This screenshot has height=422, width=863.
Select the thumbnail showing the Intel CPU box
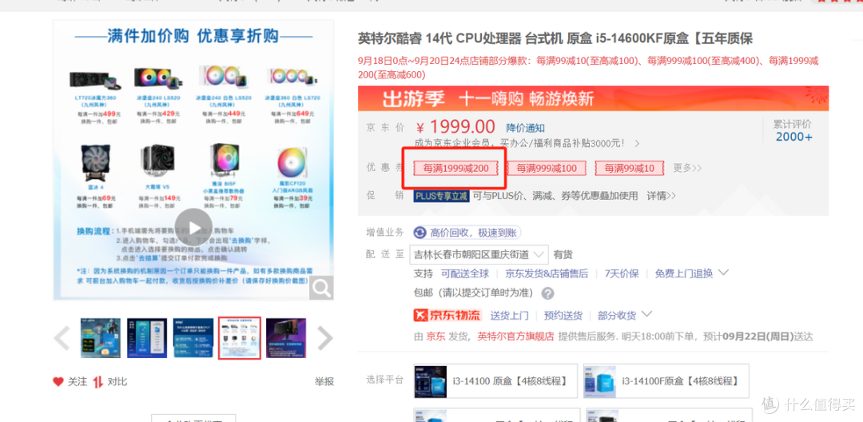pyautogui.click(x=101, y=338)
